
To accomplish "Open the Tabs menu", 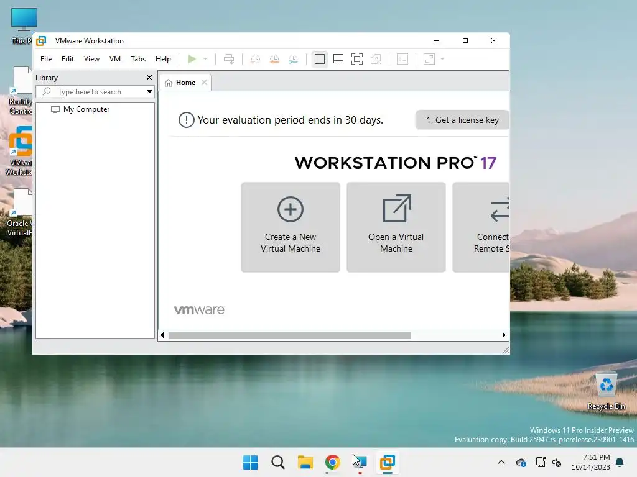I will click(x=138, y=59).
